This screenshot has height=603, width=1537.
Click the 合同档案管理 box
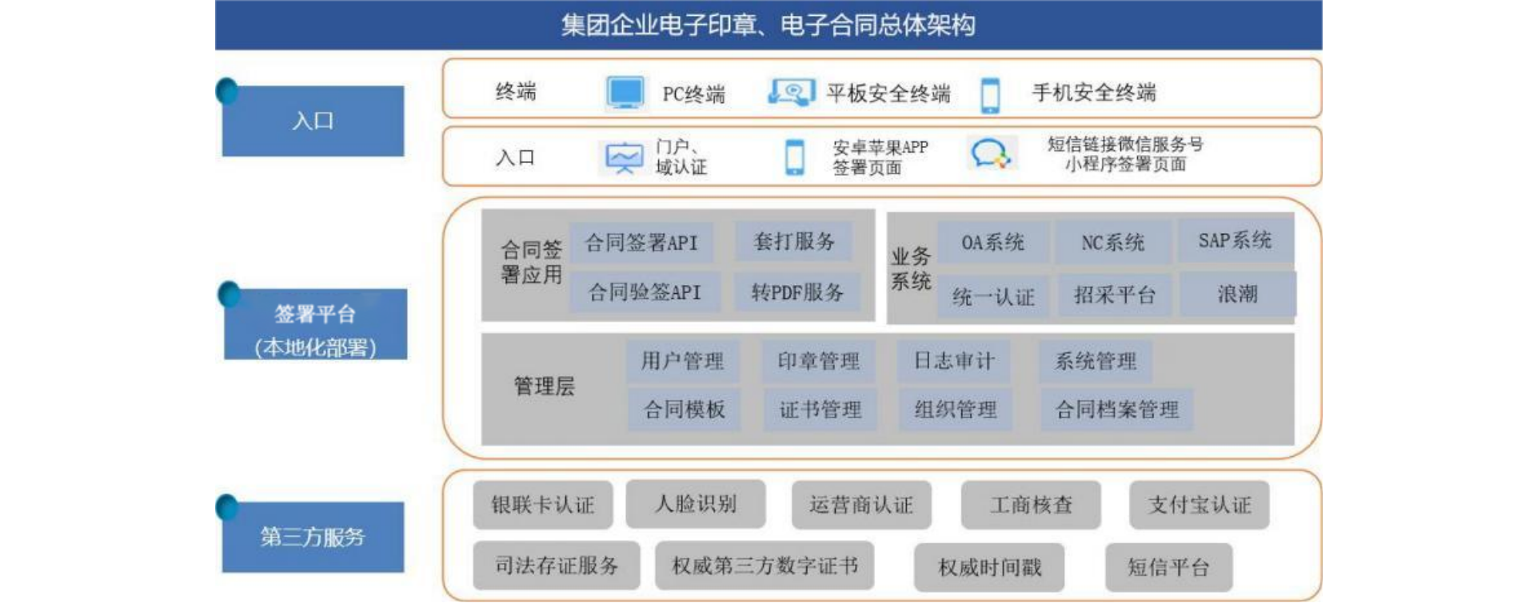point(1116,410)
